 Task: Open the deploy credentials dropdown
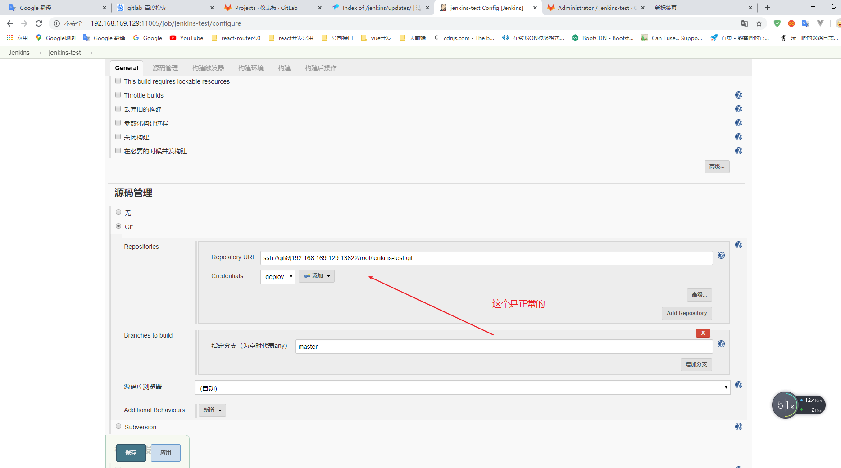[278, 277]
